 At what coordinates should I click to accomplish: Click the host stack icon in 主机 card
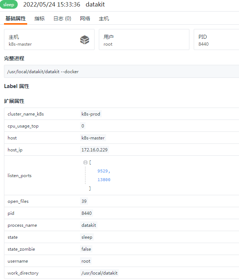(x=85, y=39)
